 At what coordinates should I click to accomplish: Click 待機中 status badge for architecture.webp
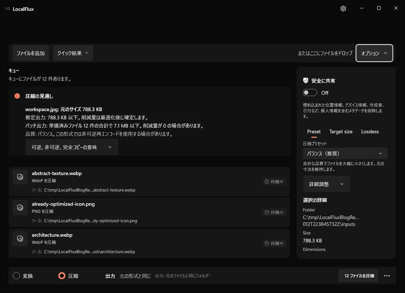point(274,243)
